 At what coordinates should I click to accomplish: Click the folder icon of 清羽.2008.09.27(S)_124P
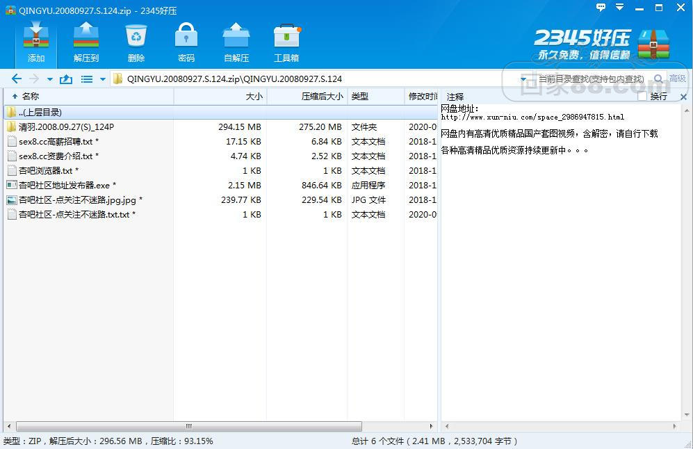(12, 126)
